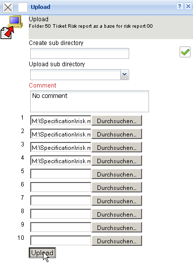The height and width of the screenshot is (271, 193).
Task: Click the computer upload illustration icon
Action: pos(11,27)
